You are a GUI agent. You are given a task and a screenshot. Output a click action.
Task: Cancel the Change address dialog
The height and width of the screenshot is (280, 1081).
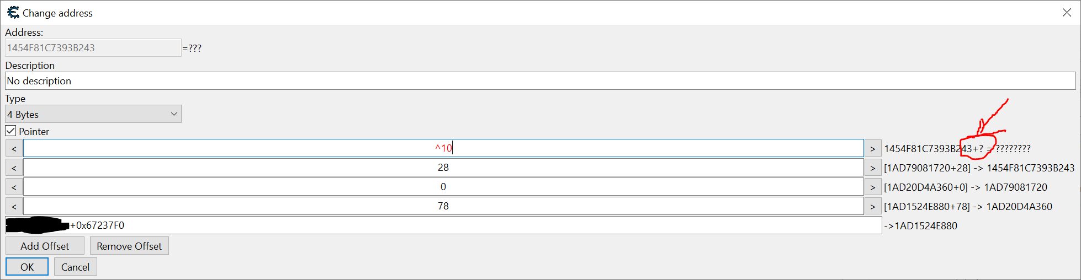(75, 267)
